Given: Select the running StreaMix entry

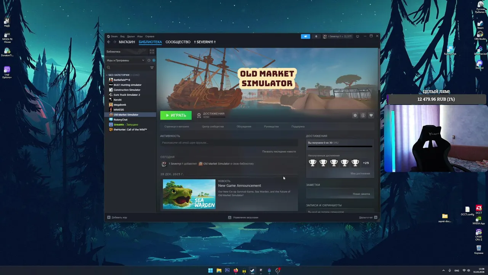Looking at the screenshot, I should (x=126, y=125).
